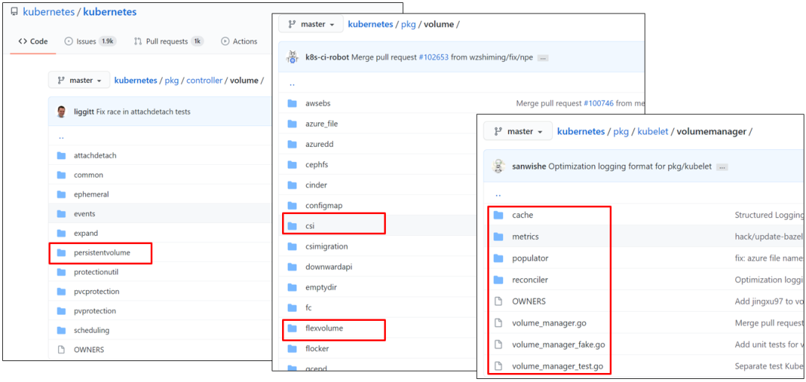Viewport: 806px width, 382px height.
Task: Click sanwishe avatar image
Action: (498, 166)
